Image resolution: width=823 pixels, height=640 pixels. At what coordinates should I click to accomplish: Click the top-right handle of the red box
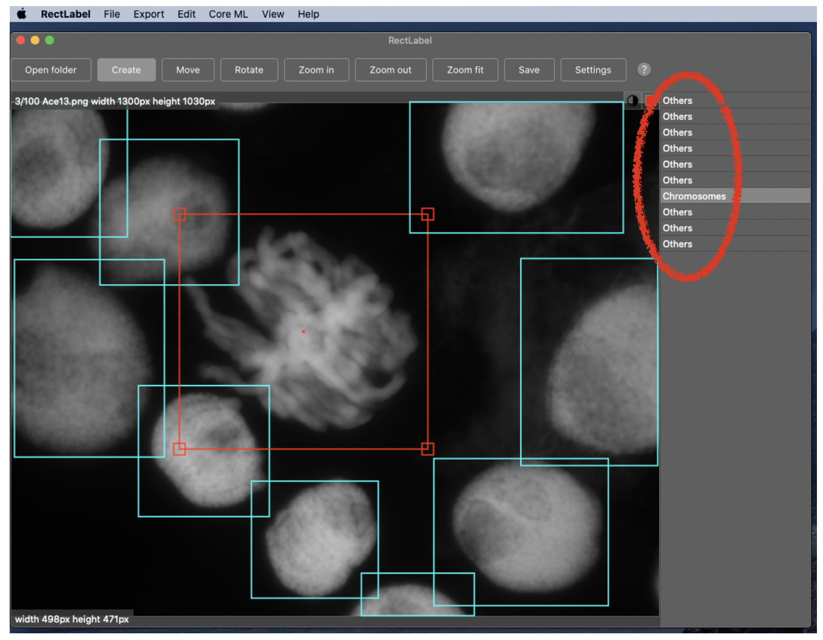(x=427, y=214)
